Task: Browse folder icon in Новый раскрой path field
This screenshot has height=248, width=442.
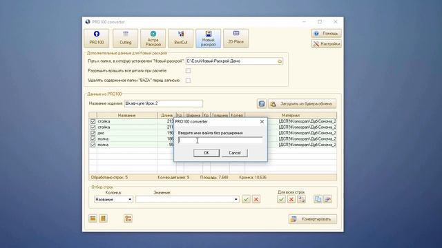Action: 280,61
